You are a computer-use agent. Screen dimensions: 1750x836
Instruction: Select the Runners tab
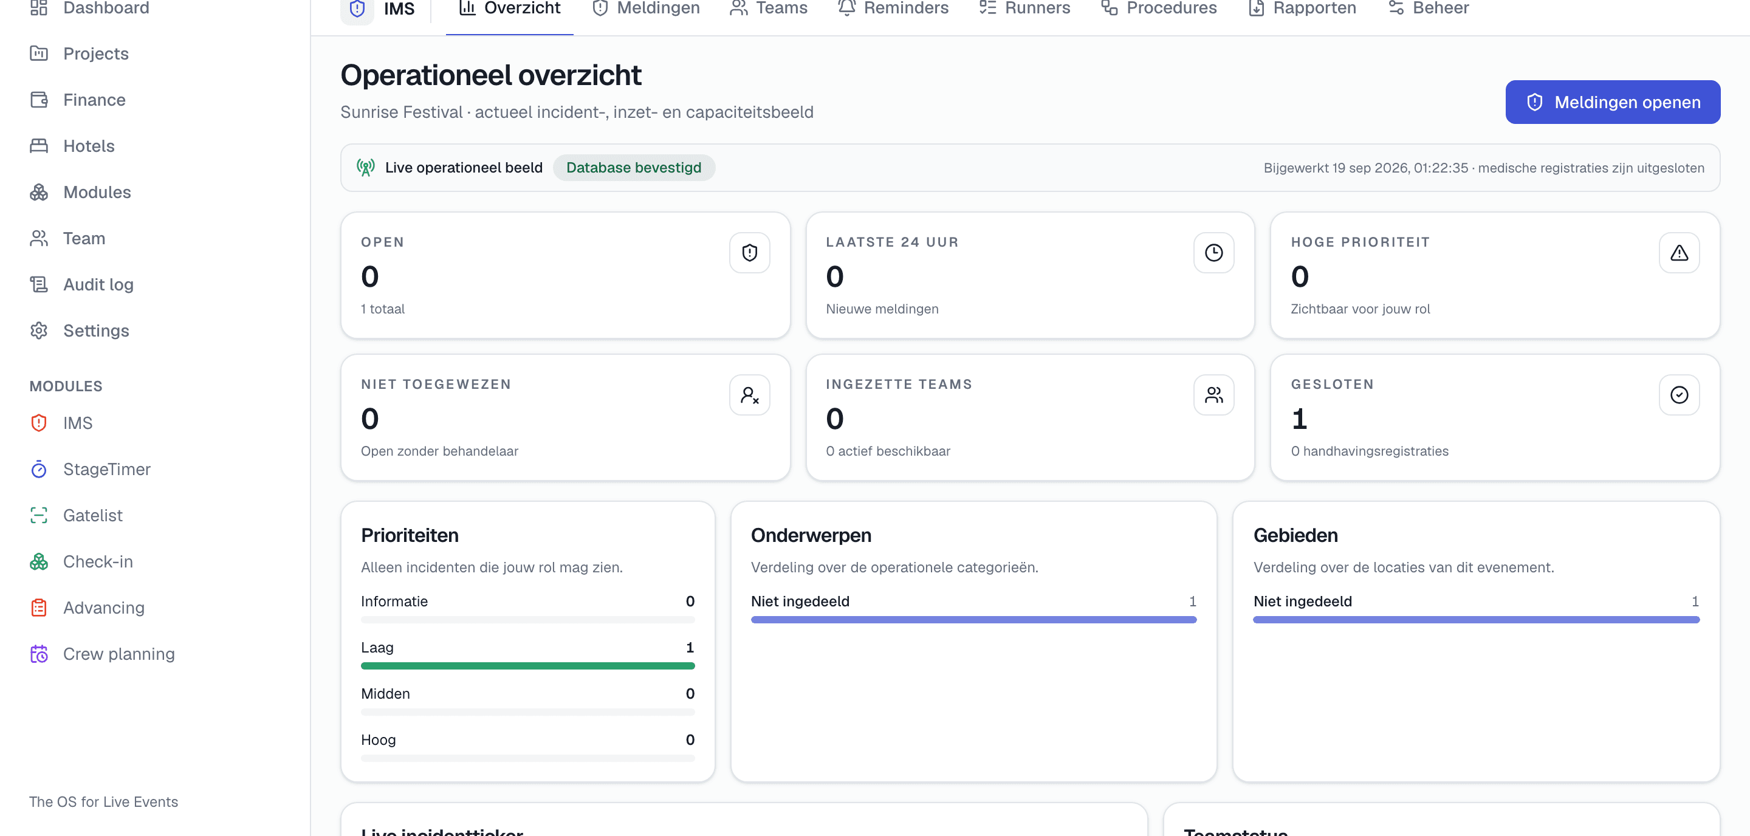[1024, 9]
